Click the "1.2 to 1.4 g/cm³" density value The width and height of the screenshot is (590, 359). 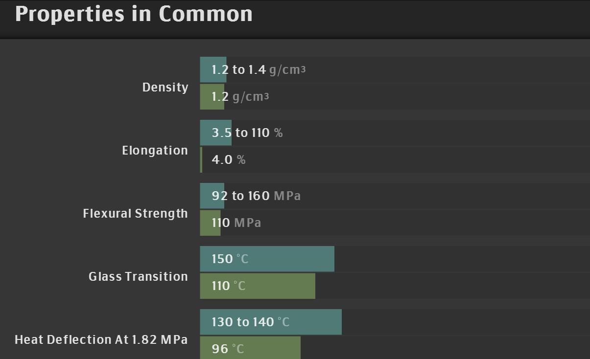click(259, 70)
